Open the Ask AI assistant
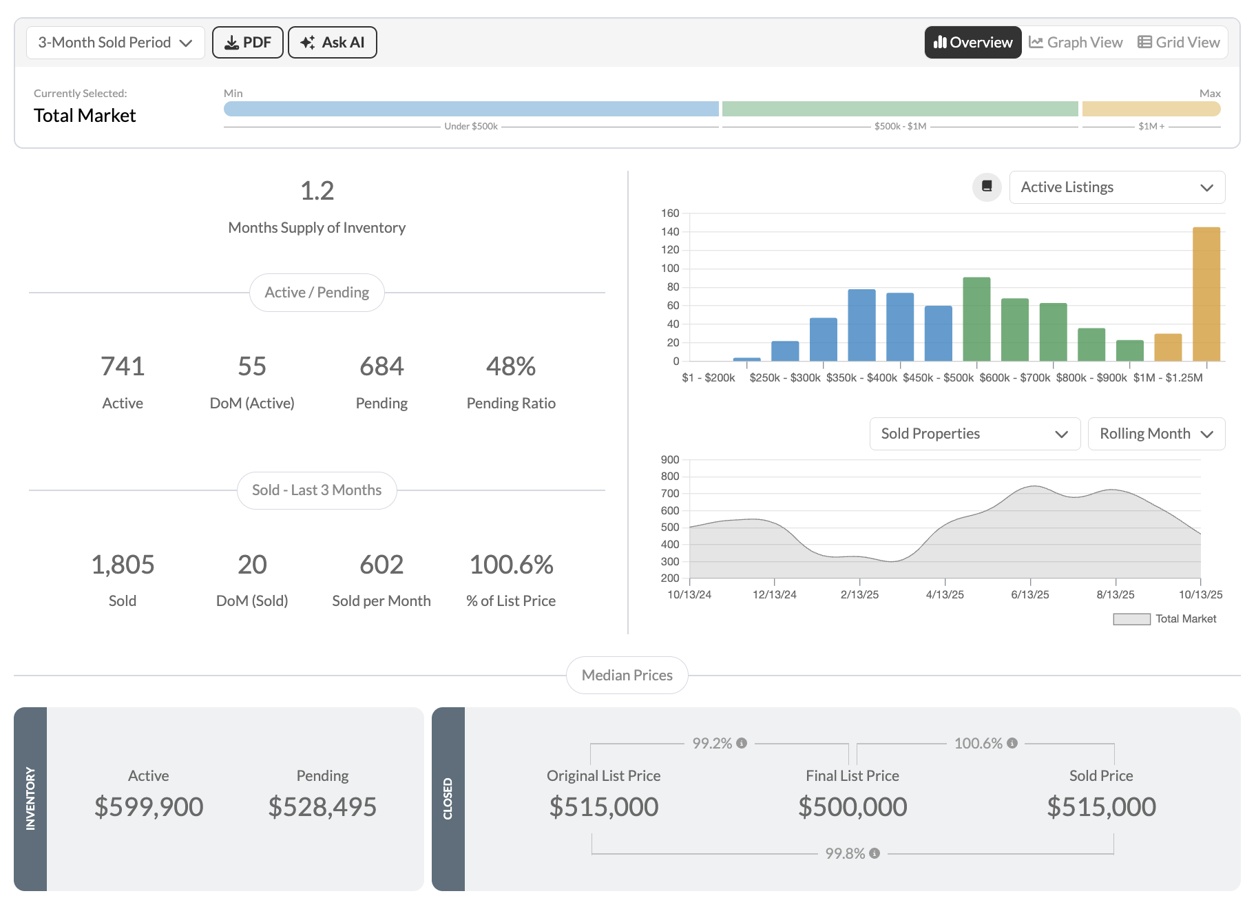This screenshot has height=909, width=1256. tap(332, 43)
